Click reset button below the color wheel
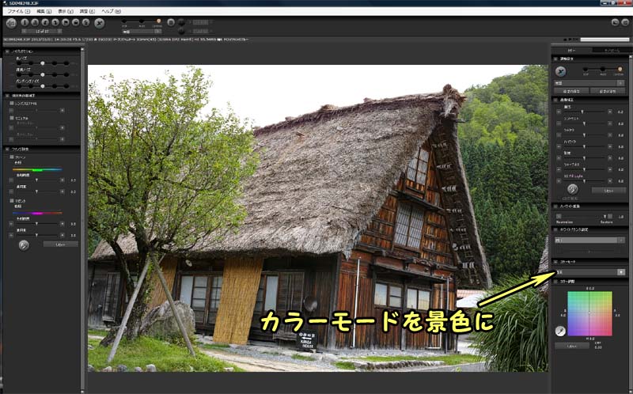 tap(571, 346)
